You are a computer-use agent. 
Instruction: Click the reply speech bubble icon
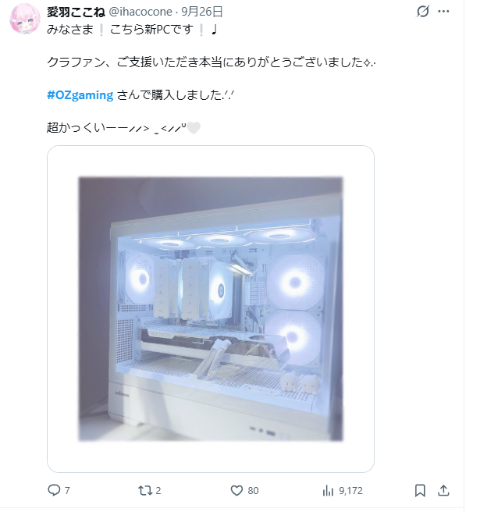click(54, 490)
